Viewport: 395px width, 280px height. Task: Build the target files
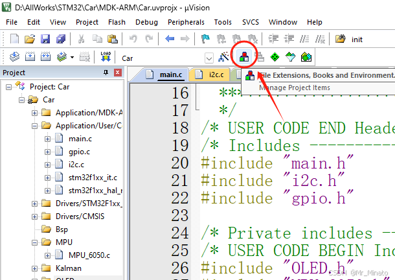click(30, 57)
